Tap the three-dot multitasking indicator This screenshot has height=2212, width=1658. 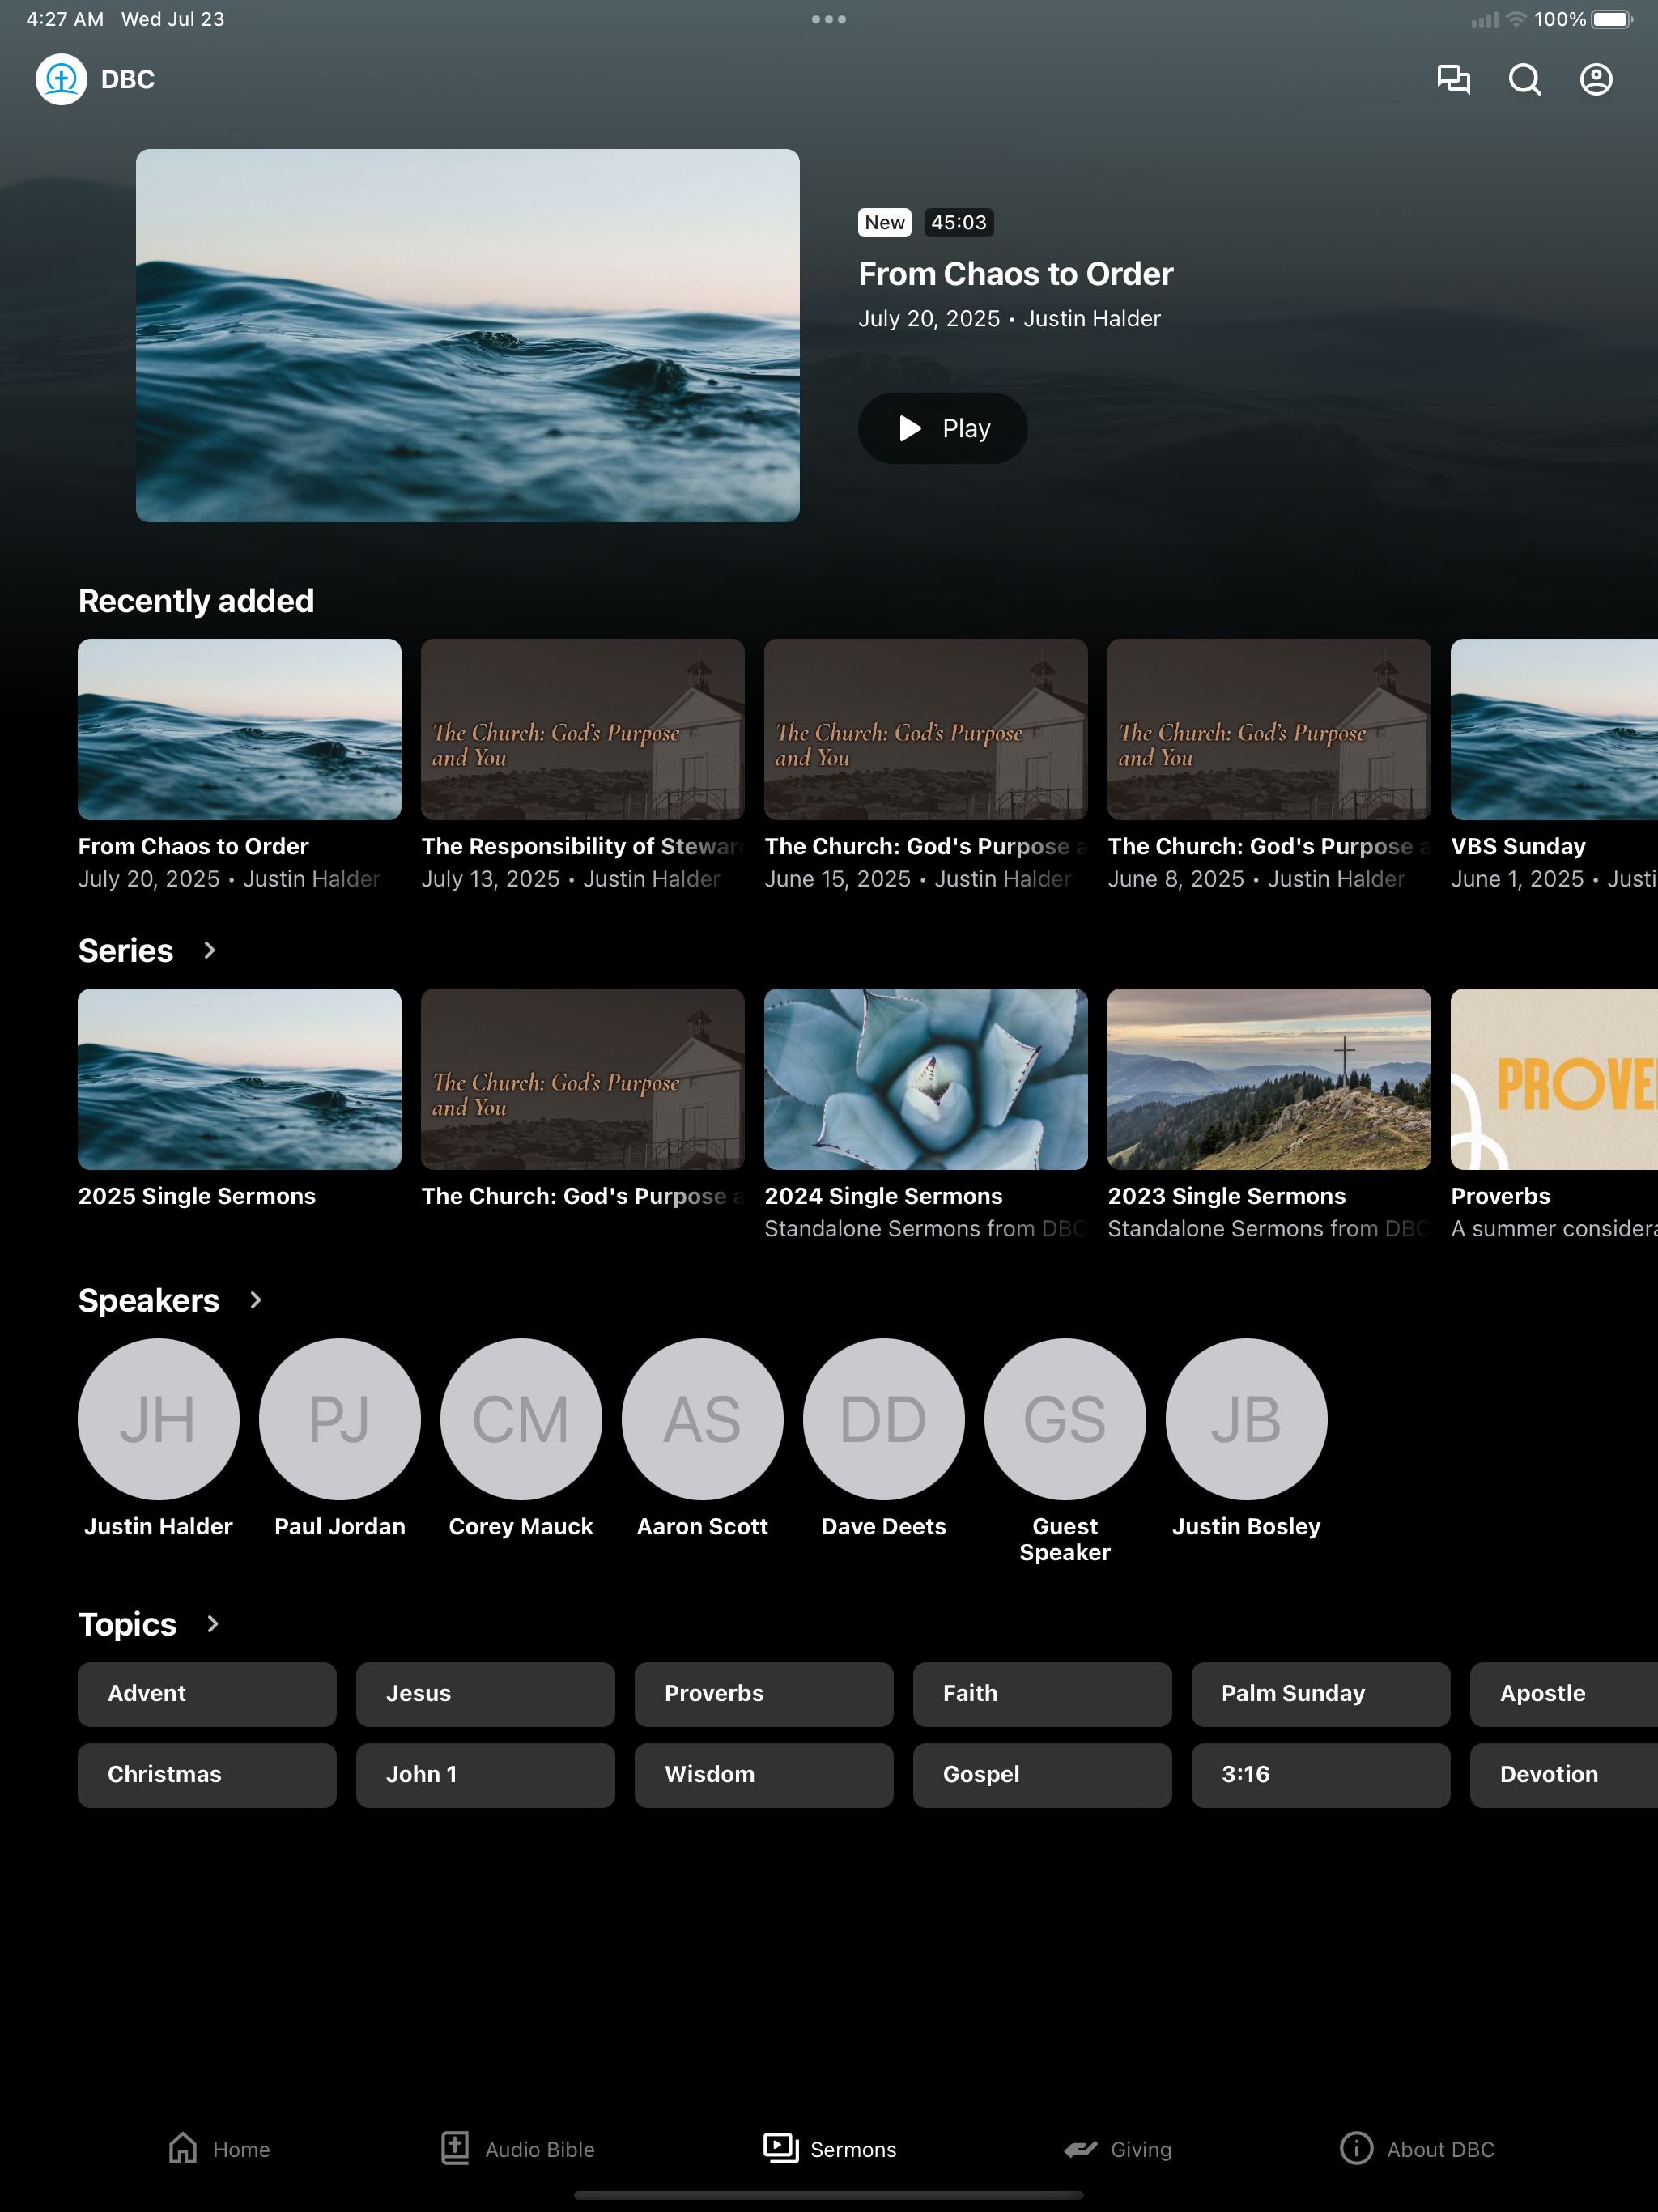click(x=829, y=19)
